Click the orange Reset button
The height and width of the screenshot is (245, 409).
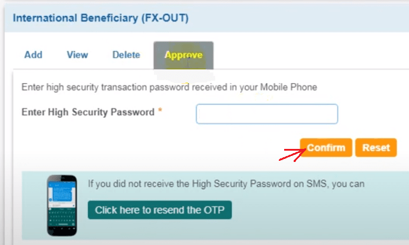(376, 148)
